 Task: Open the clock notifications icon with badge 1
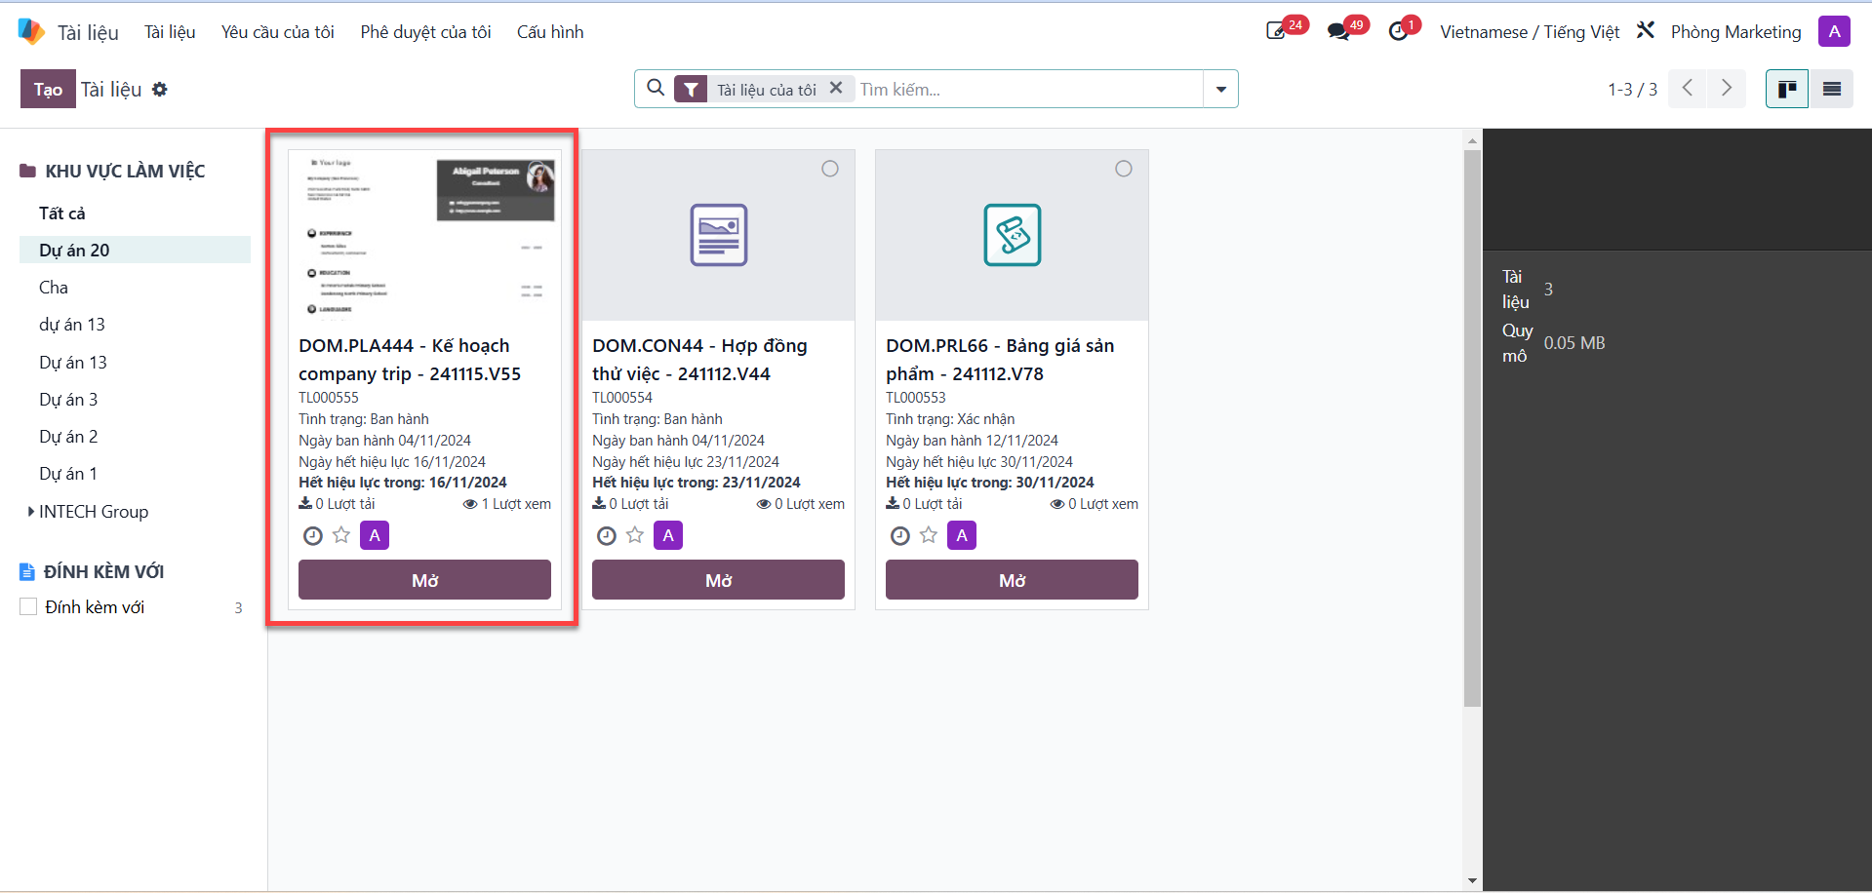click(x=1398, y=31)
